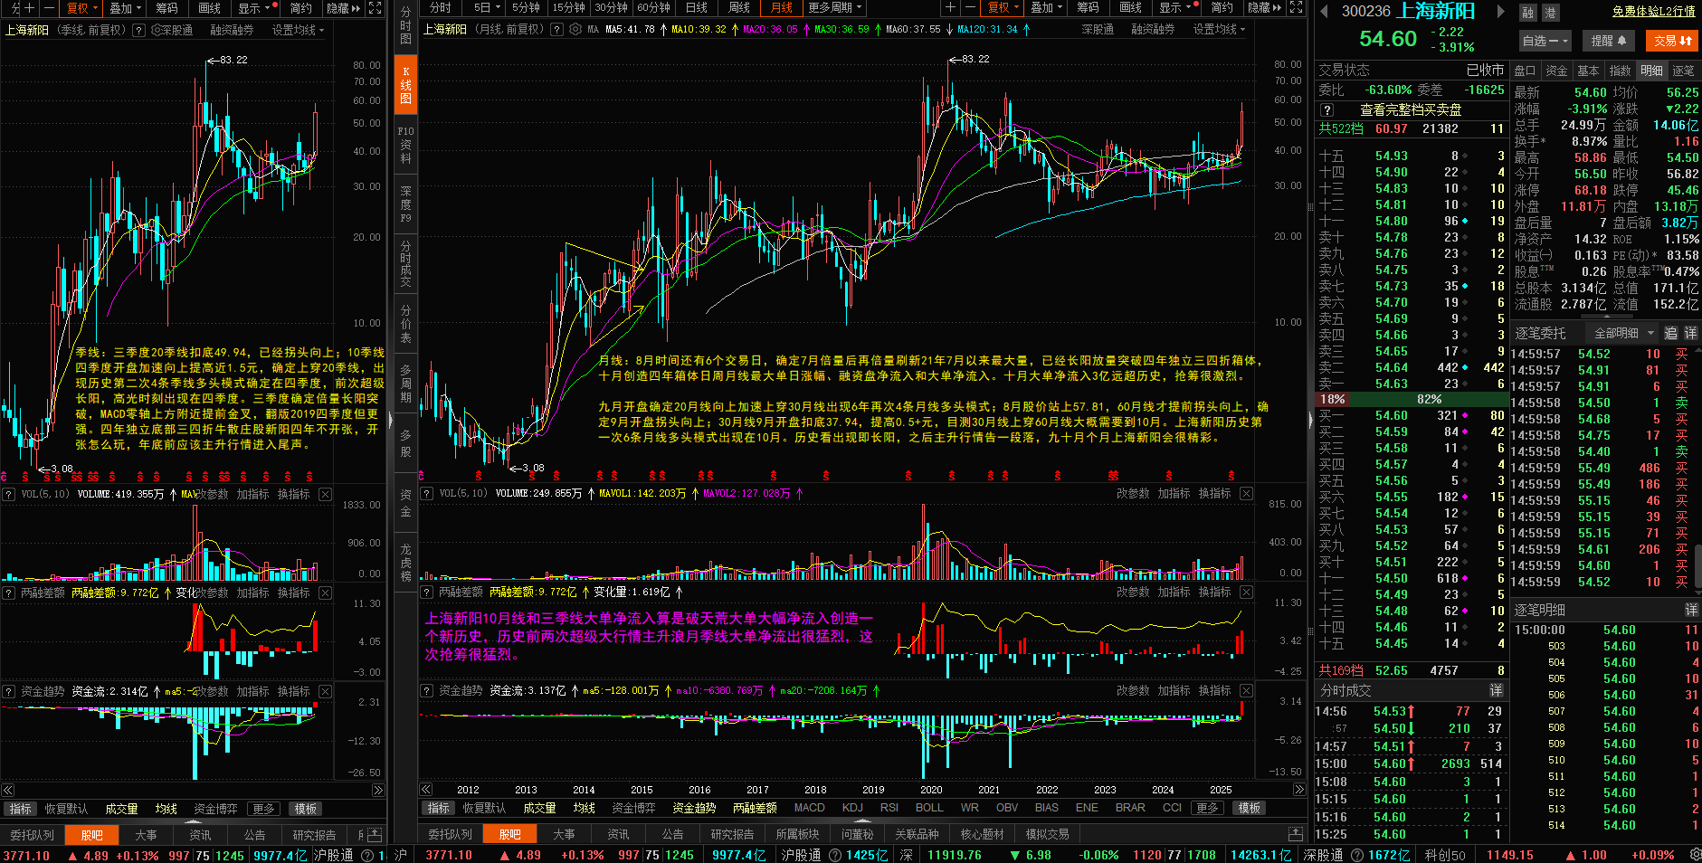Toggle KDJ indicator on monthly chart
This screenshot has width=1702, height=863.
click(852, 808)
